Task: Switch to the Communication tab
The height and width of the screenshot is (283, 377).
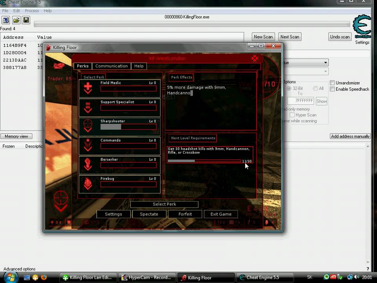Action: [x=112, y=66]
